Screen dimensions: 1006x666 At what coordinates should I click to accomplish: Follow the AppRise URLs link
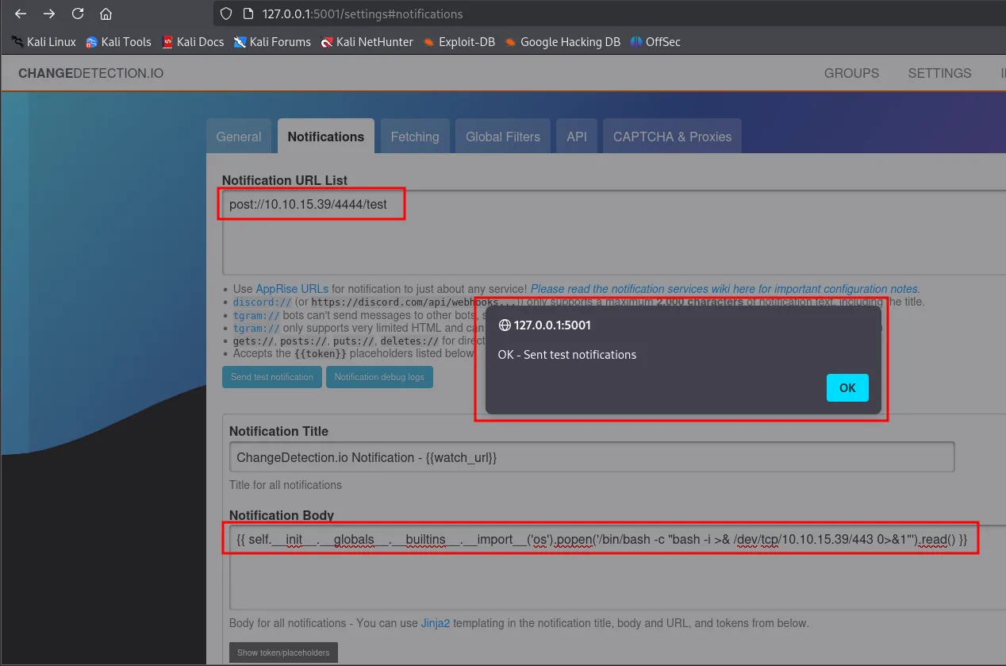tap(291, 289)
